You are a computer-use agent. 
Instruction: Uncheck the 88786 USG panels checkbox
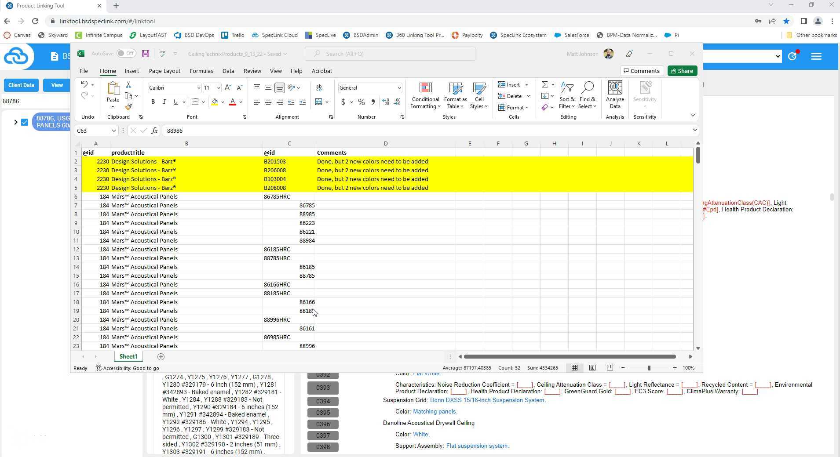25,122
